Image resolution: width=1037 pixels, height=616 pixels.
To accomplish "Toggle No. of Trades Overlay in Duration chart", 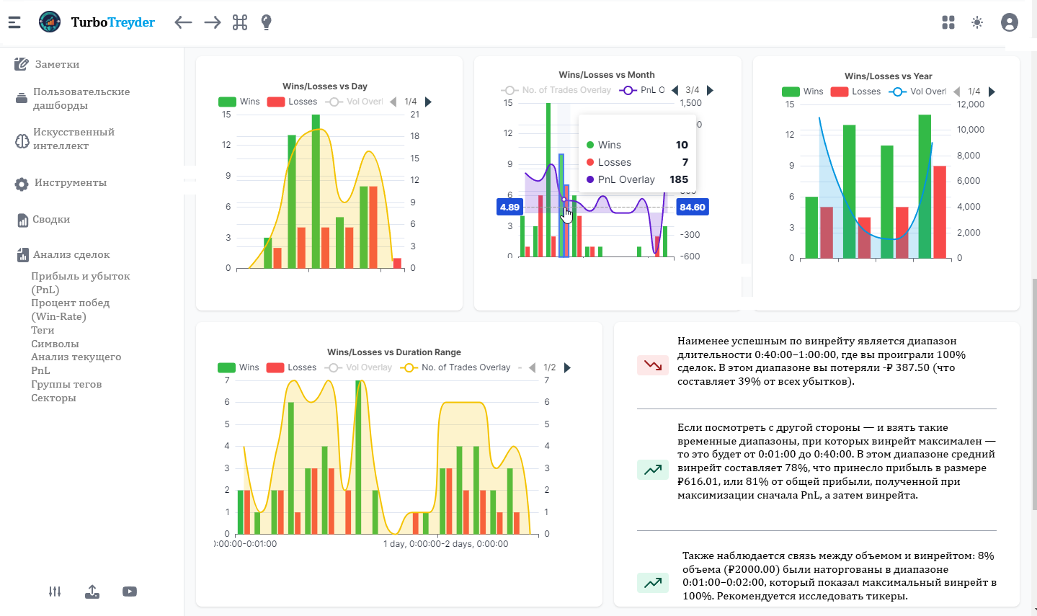I will 456,367.
